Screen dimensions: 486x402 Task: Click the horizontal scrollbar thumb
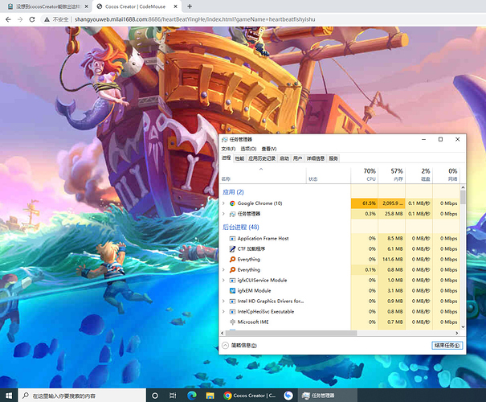pyautogui.click(x=291, y=333)
